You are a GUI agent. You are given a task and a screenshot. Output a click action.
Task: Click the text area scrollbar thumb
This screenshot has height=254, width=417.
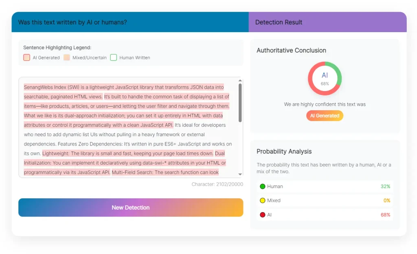click(x=240, y=102)
